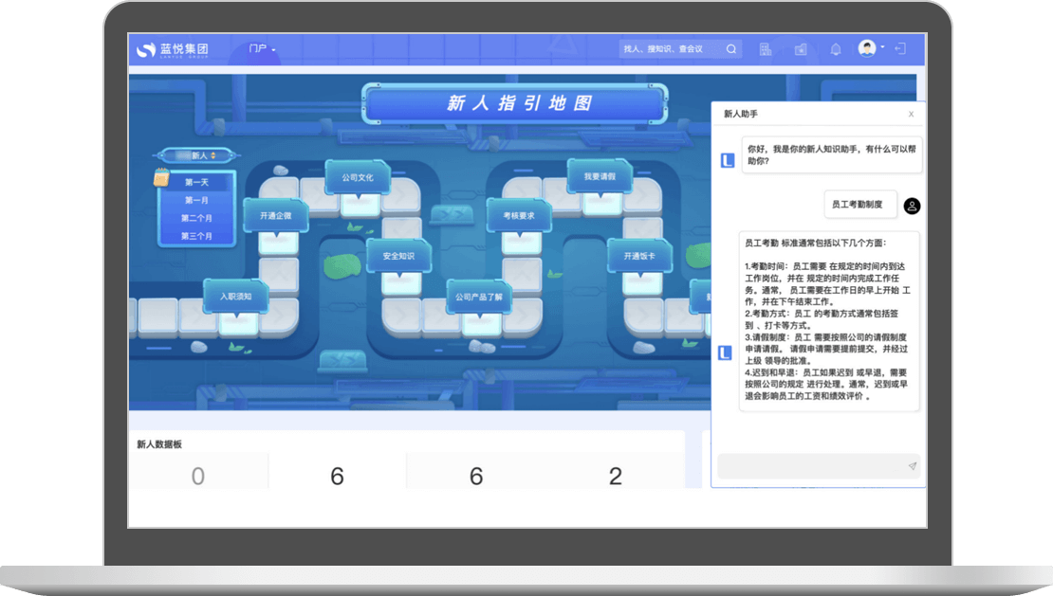
Task: Type in the chat message input box
Action: [x=808, y=466]
